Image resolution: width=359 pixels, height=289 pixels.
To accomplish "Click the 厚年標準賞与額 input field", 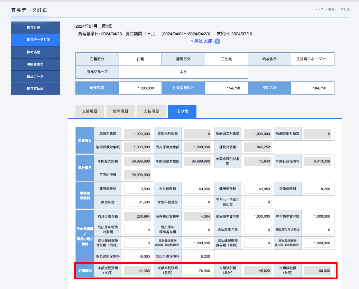I will [317, 216].
